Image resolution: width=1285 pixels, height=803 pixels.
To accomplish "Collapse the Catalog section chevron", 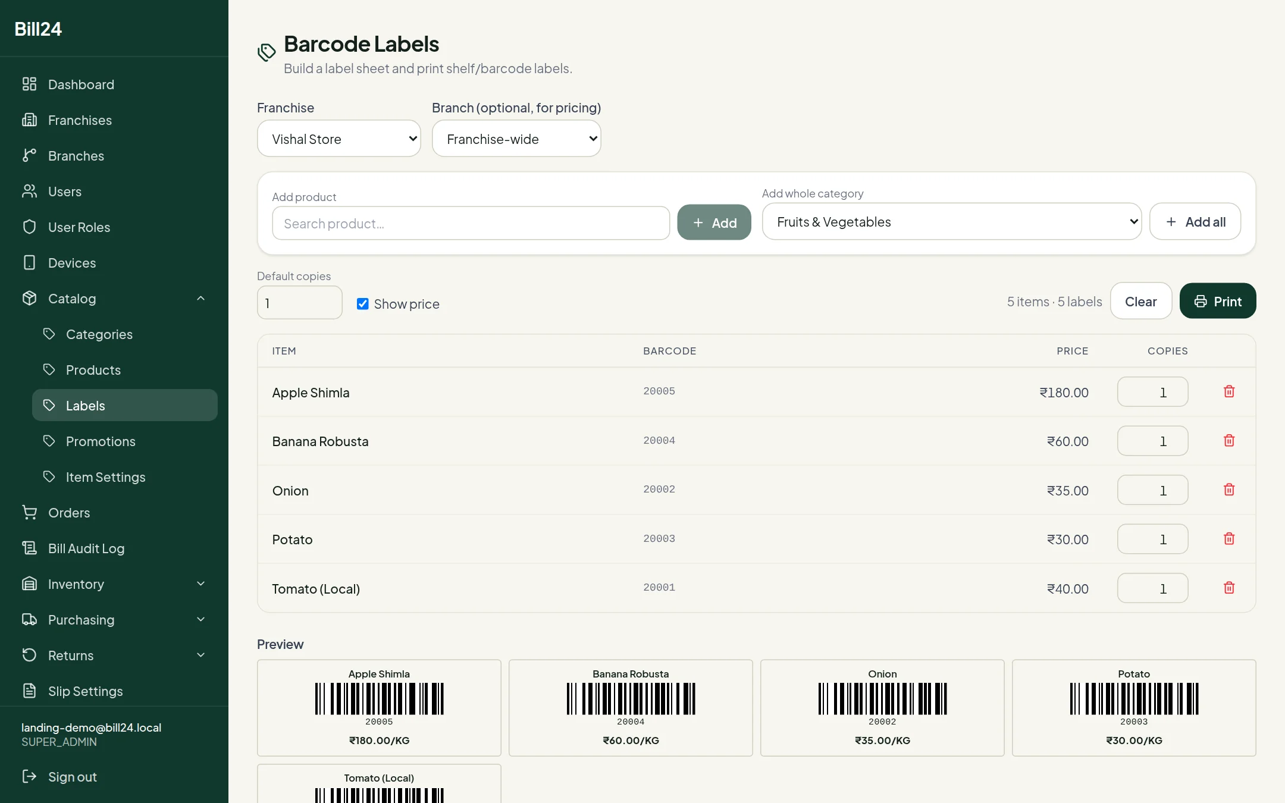I will point(201,298).
